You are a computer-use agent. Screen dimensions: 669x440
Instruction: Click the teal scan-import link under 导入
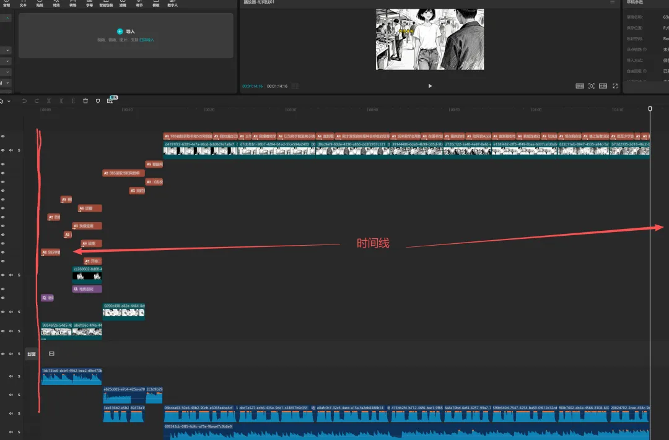147,40
